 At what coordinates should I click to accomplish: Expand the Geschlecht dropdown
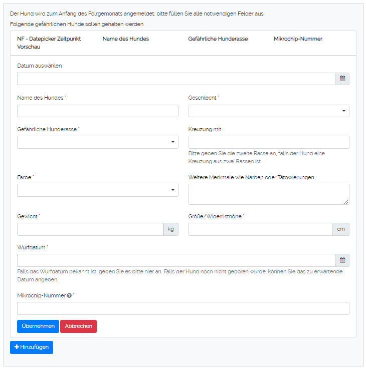tap(269, 111)
